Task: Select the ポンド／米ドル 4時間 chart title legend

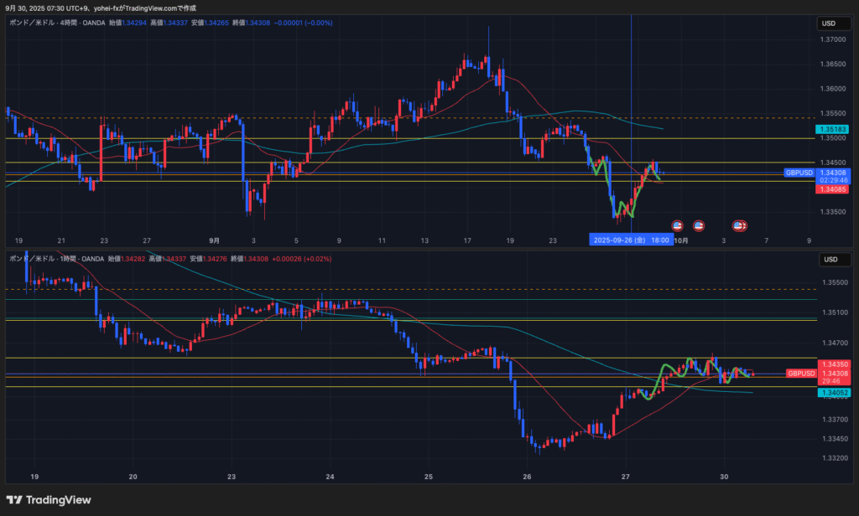Action: pyautogui.click(x=55, y=23)
